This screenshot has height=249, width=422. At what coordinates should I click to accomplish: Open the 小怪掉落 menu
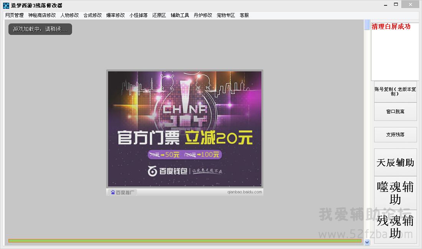point(139,15)
